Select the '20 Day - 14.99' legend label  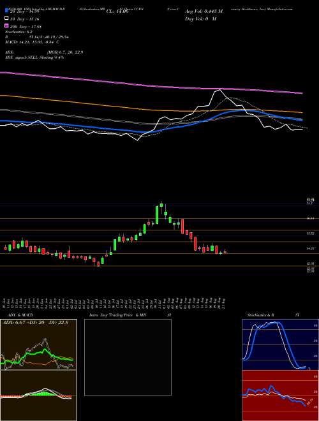[24, 11]
